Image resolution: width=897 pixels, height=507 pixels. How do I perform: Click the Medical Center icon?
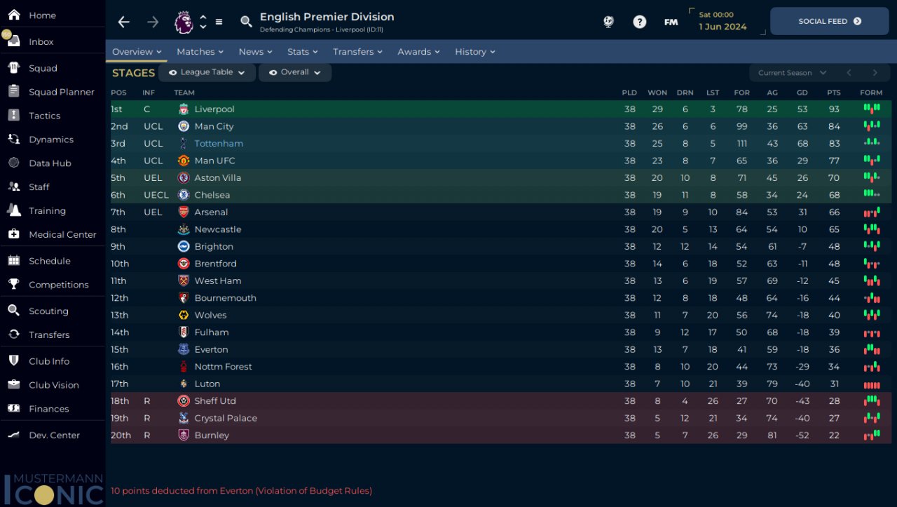click(14, 234)
